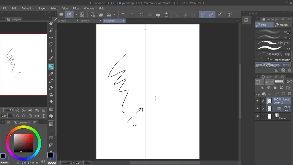
Task: Select the Auto select magic wand tool
Action: (x=51, y=51)
